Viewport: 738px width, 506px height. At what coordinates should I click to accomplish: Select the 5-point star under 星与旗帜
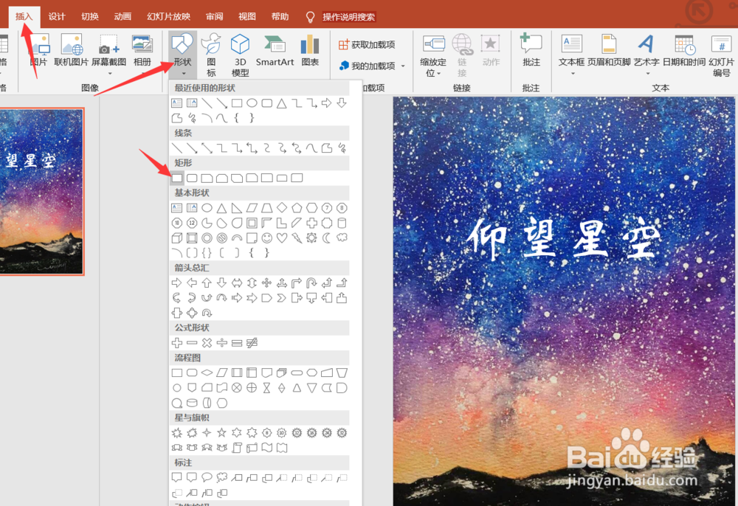pyautogui.click(x=221, y=433)
